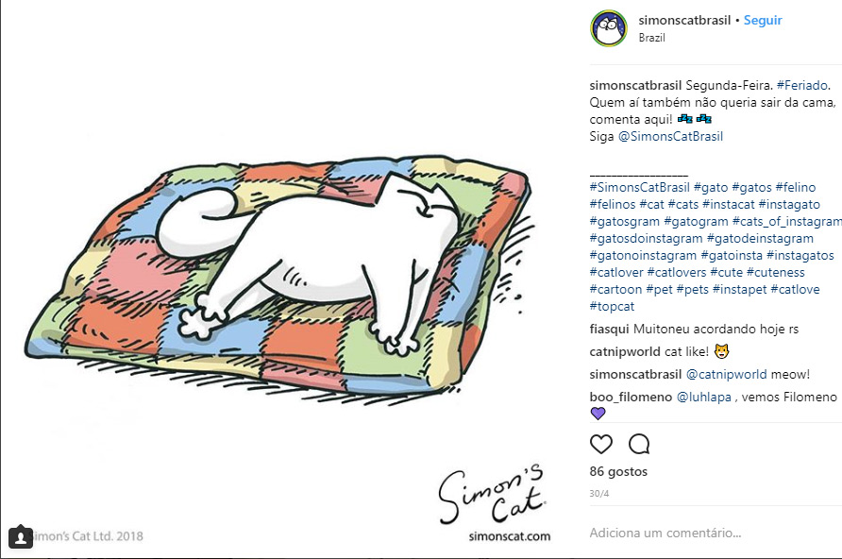Open simonscatbrasil profile avatar picture
This screenshot has height=559, width=842.
point(609,28)
